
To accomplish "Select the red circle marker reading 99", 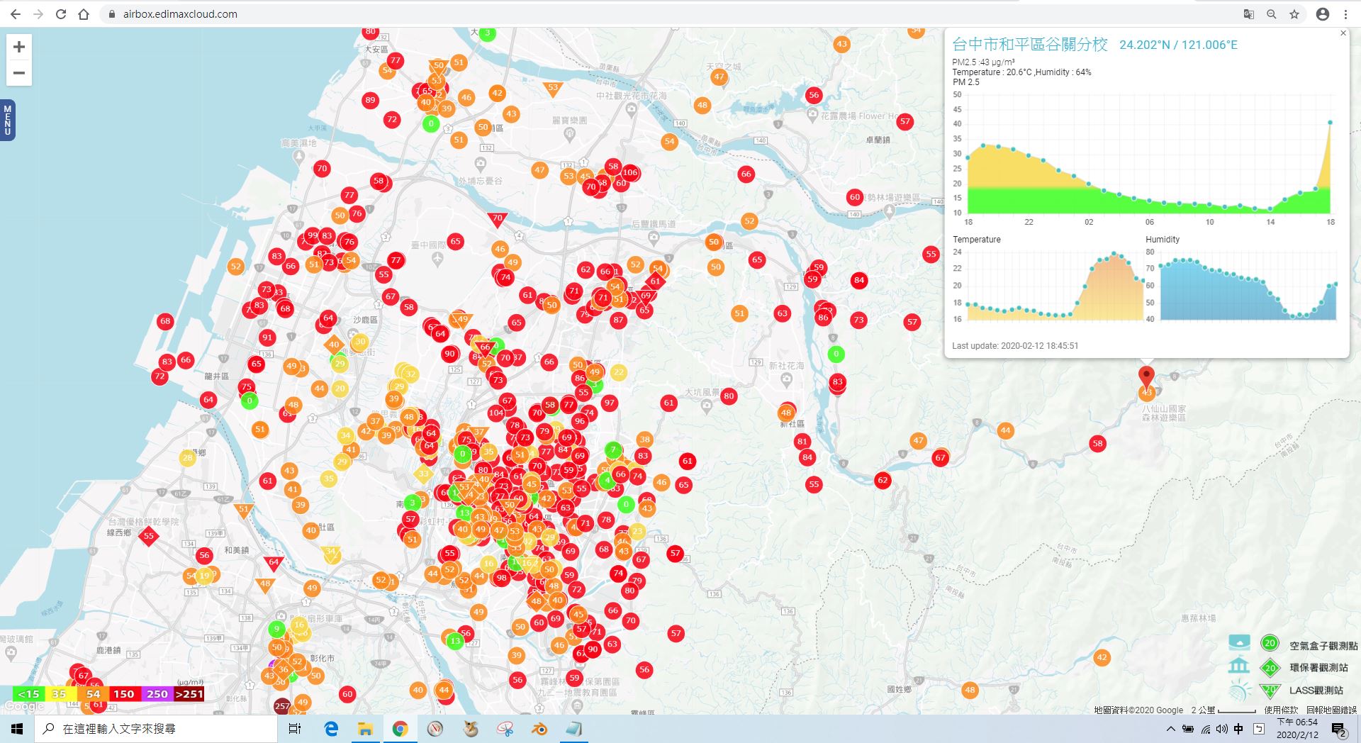I will coord(312,235).
